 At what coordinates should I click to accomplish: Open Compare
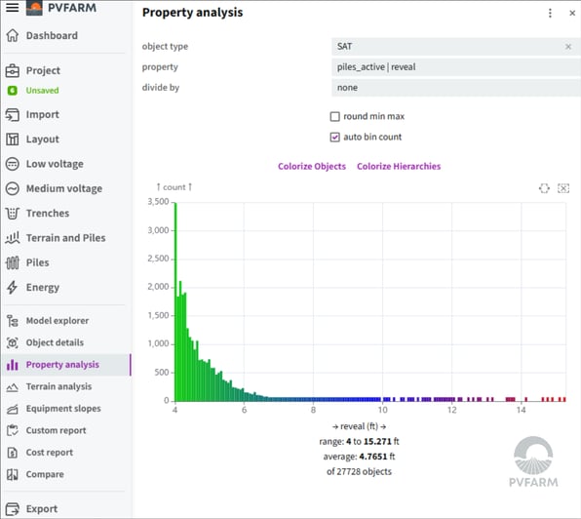45,474
